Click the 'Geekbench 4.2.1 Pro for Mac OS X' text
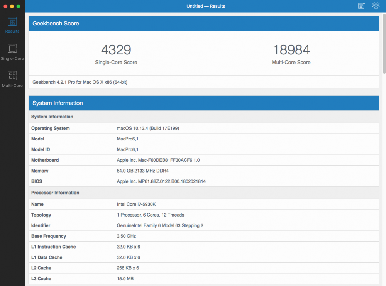 pos(80,82)
